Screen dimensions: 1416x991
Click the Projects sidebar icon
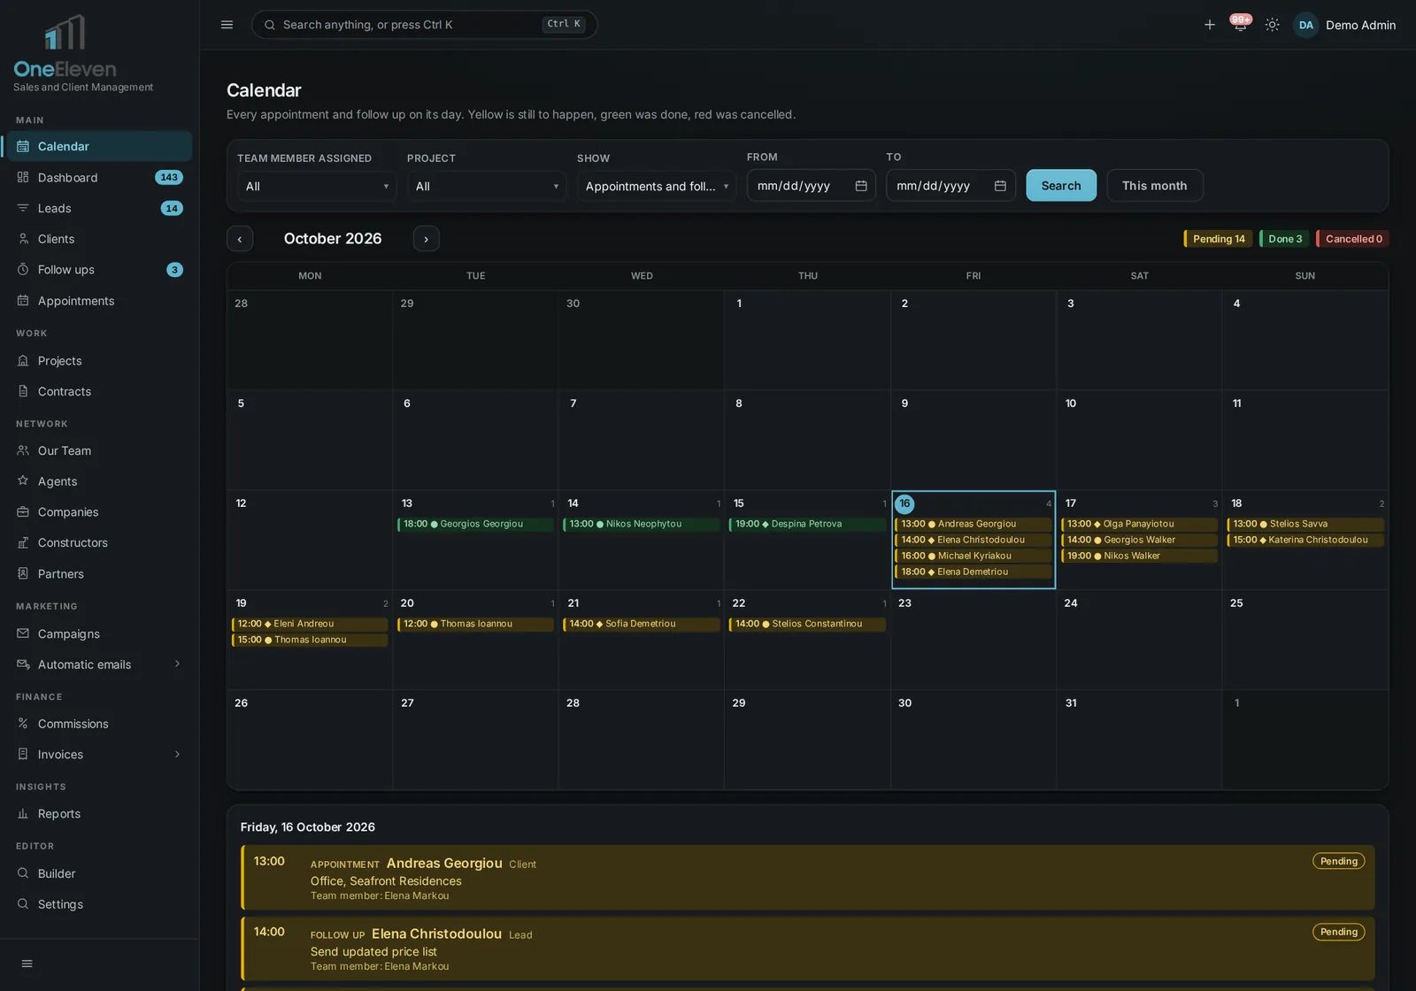tap(23, 361)
